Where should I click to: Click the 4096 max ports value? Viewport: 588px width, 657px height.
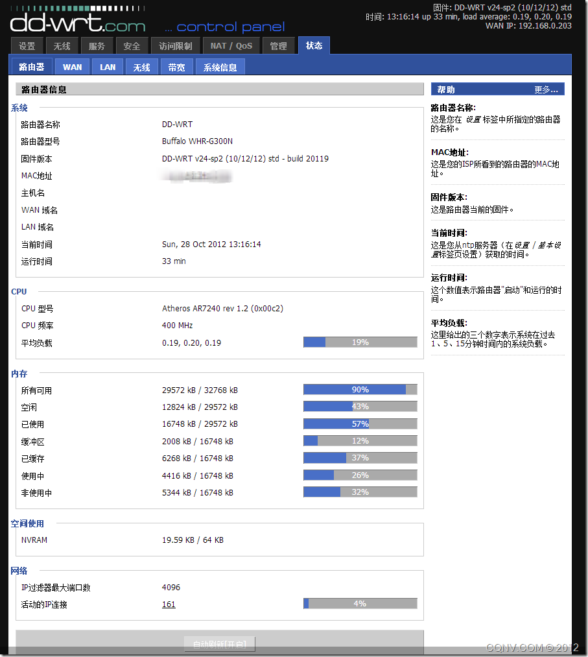[171, 588]
